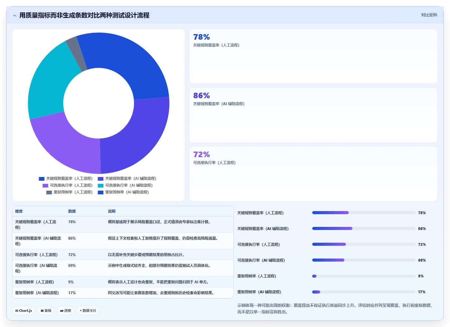The width and height of the screenshot is (450, 327).
Task: Click progress label 可直接执行率(AI 辅助流程)
Action: (261, 260)
